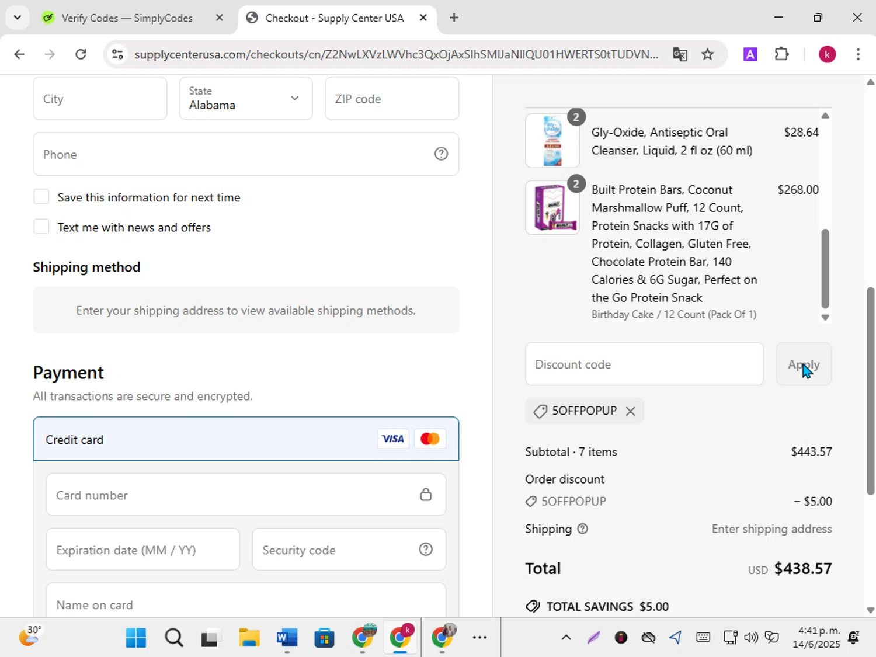Open Windows Search from taskbar
Viewport: 876px width, 657px height.
[173, 638]
